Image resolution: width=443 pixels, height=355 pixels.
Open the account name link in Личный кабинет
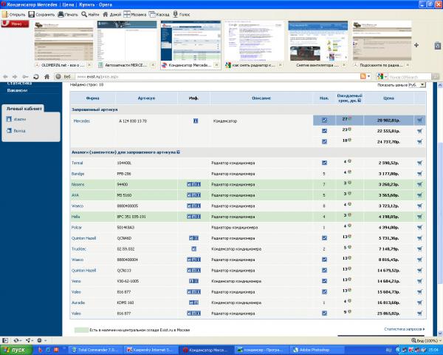[20, 119]
